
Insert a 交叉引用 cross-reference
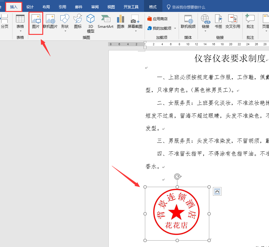click(233, 22)
